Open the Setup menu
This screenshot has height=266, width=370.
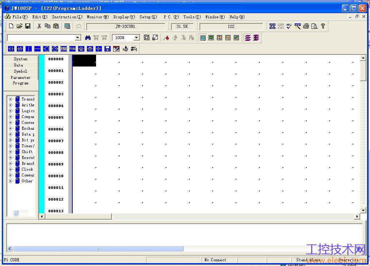(148, 17)
